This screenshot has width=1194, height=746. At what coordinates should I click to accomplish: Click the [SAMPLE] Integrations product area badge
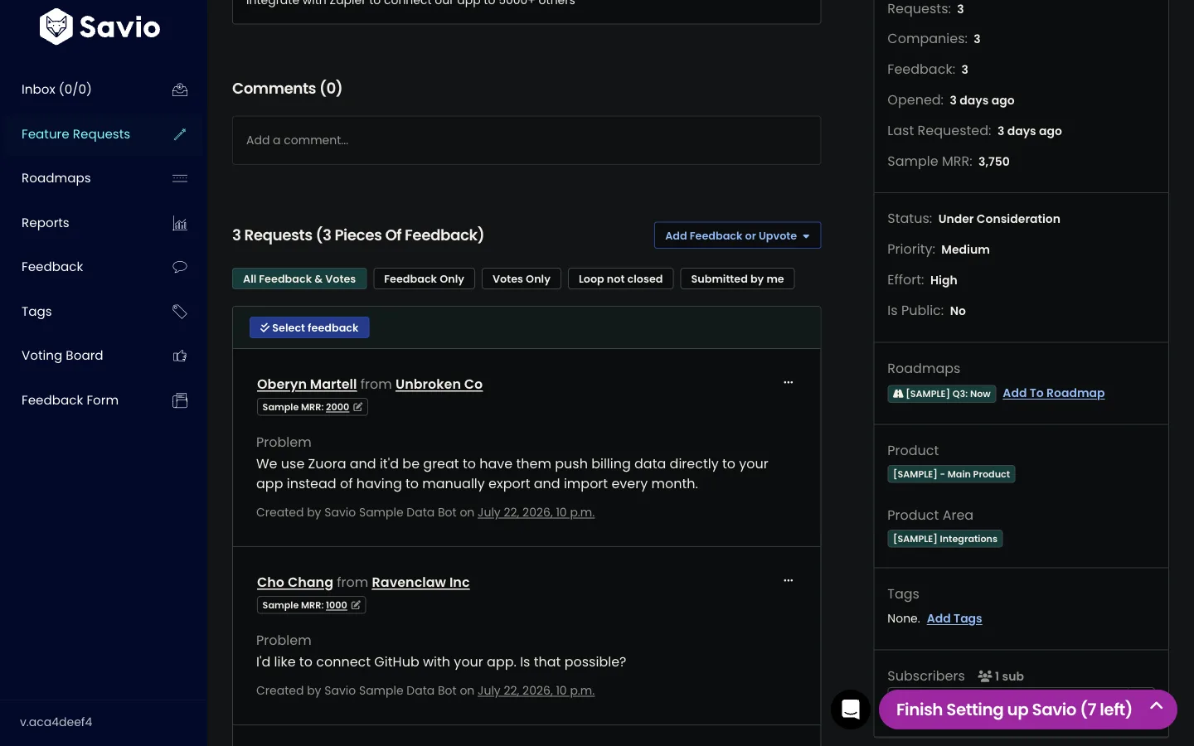945,539
